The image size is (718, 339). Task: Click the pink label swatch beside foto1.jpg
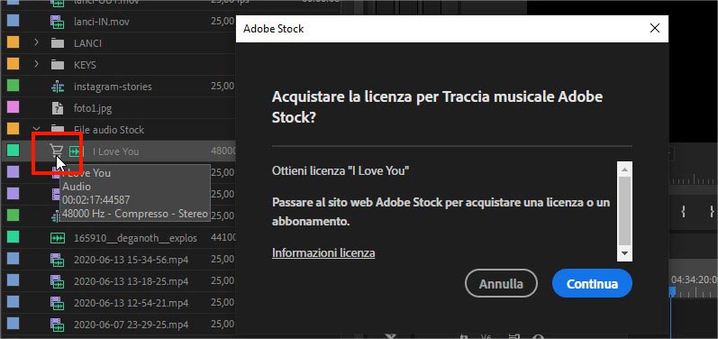(x=14, y=107)
